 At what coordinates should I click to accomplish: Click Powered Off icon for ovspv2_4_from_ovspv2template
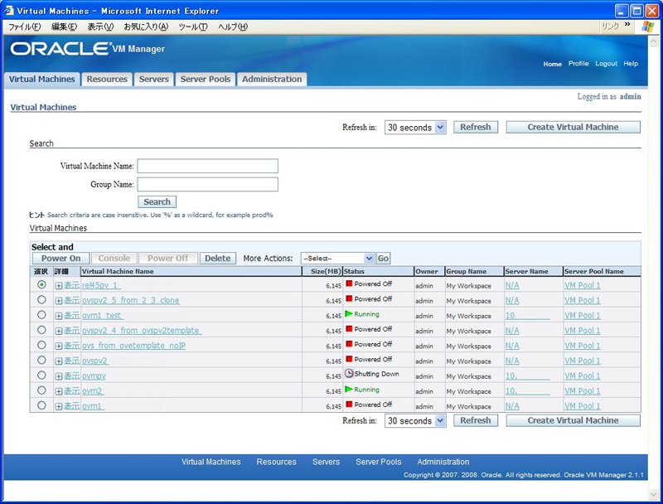[349, 329]
